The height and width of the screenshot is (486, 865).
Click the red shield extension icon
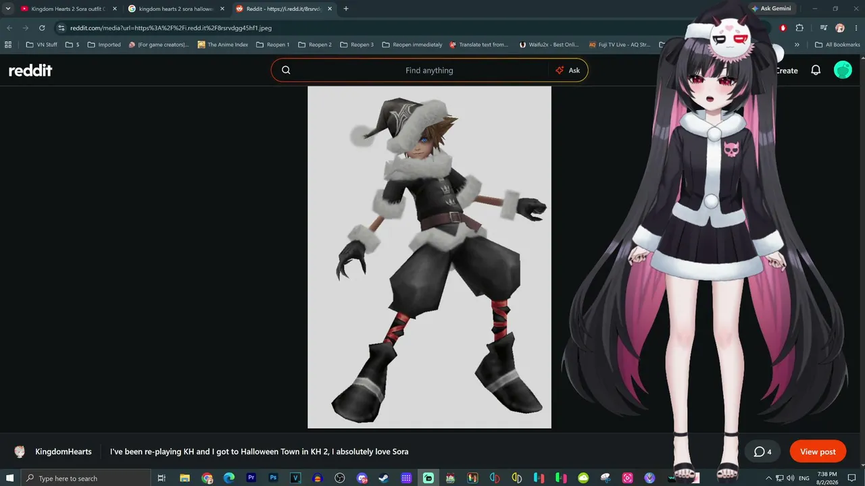(x=783, y=28)
